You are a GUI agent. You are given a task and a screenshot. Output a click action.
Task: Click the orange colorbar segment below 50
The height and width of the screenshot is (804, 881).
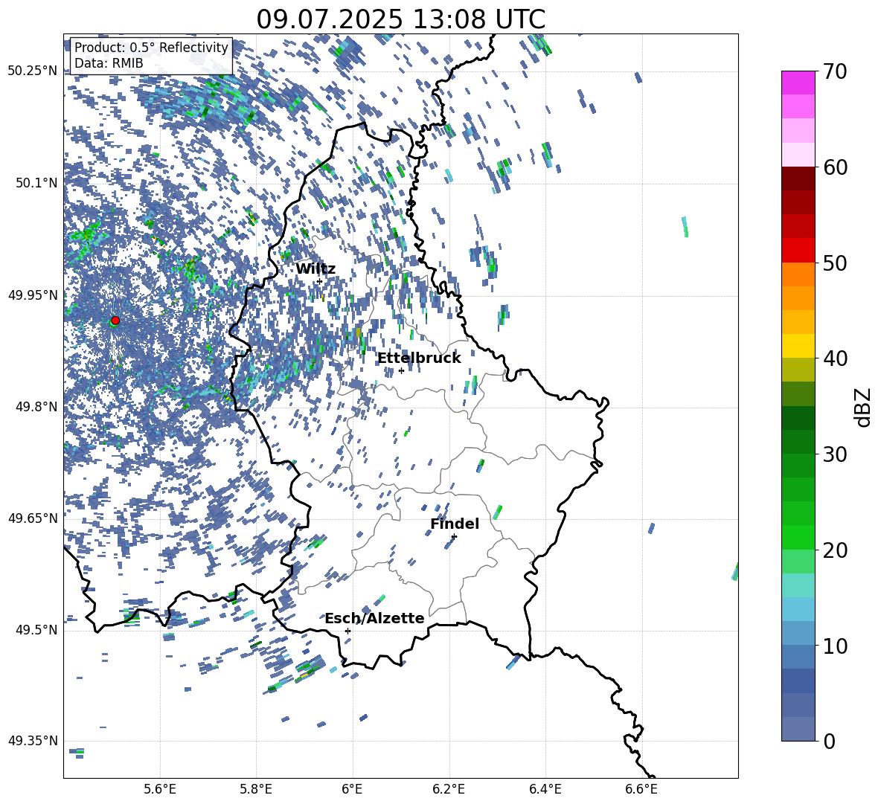[798, 274]
